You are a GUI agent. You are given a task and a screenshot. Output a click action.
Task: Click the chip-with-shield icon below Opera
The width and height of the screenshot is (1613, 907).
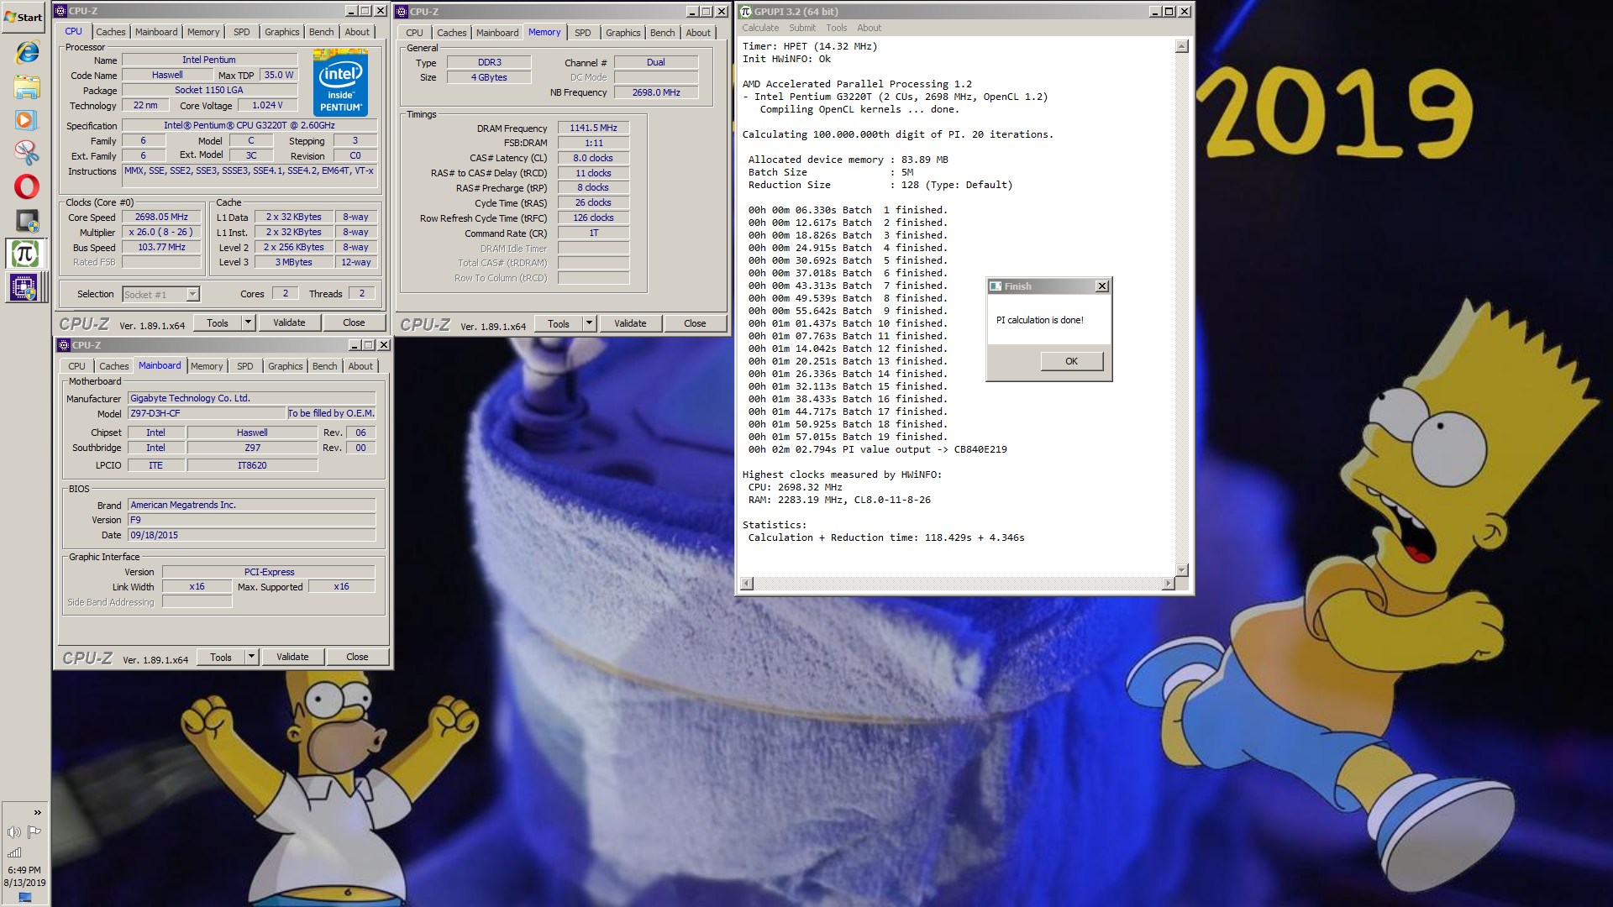click(x=26, y=220)
